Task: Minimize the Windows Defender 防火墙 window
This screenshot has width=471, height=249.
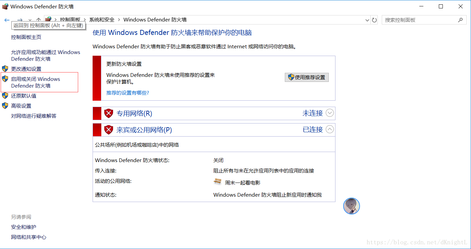Action: (x=422, y=6)
